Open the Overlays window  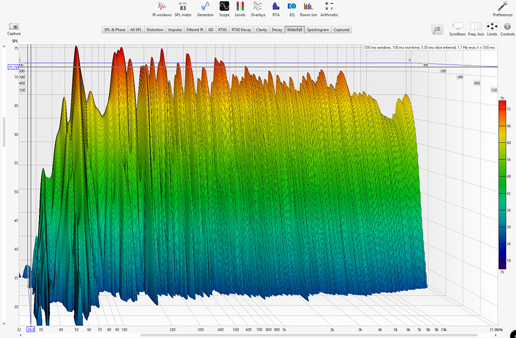click(258, 8)
